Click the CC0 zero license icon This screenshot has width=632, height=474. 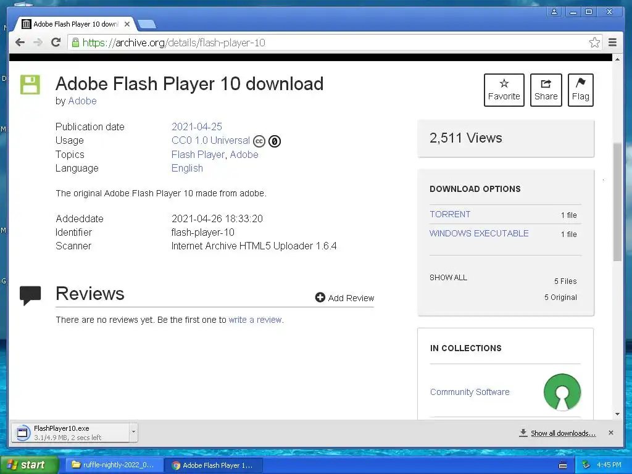pyautogui.click(x=275, y=141)
